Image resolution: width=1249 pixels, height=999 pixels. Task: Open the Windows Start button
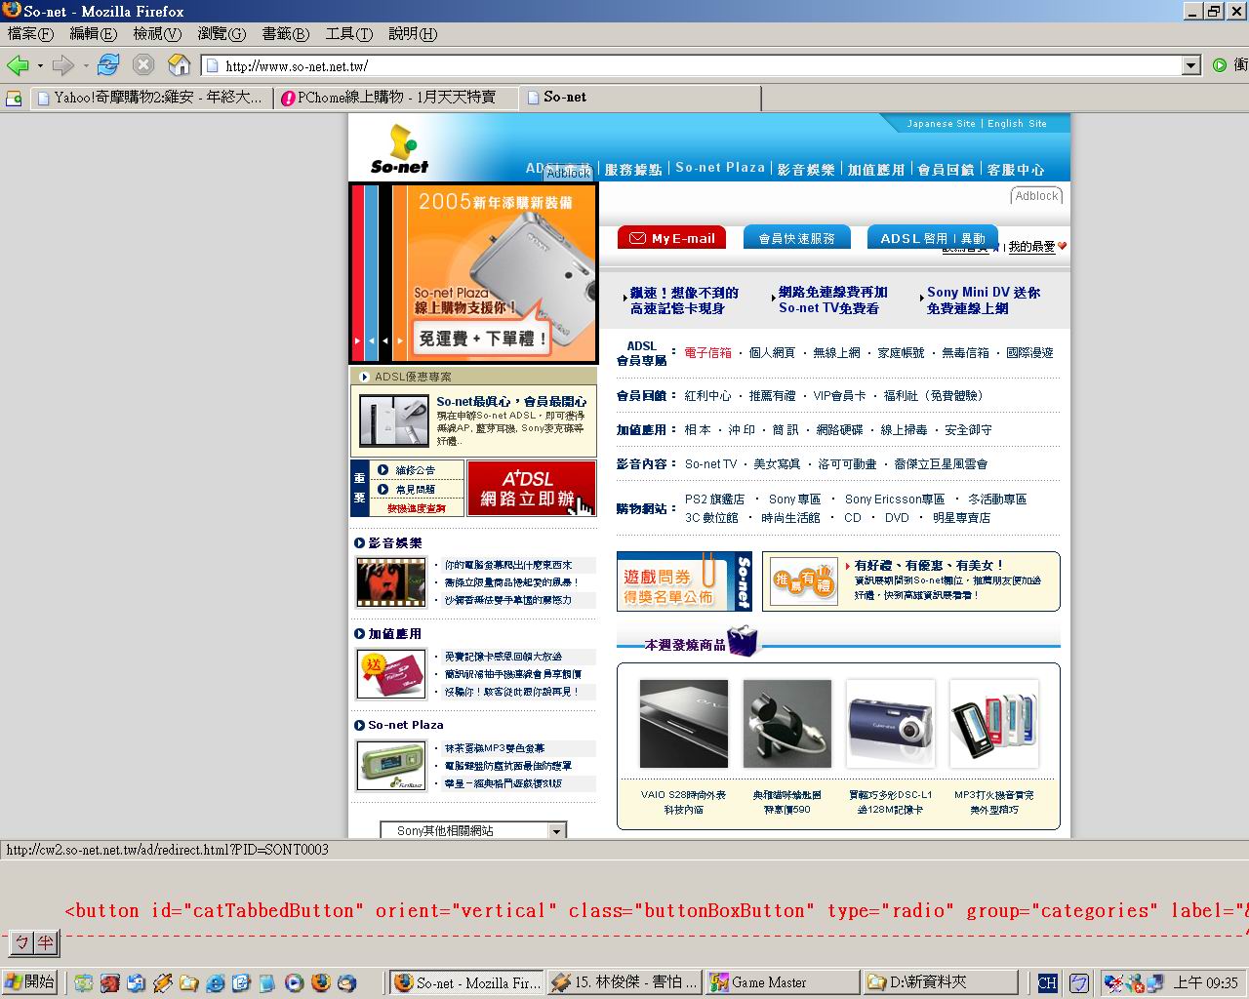pyautogui.click(x=30, y=982)
